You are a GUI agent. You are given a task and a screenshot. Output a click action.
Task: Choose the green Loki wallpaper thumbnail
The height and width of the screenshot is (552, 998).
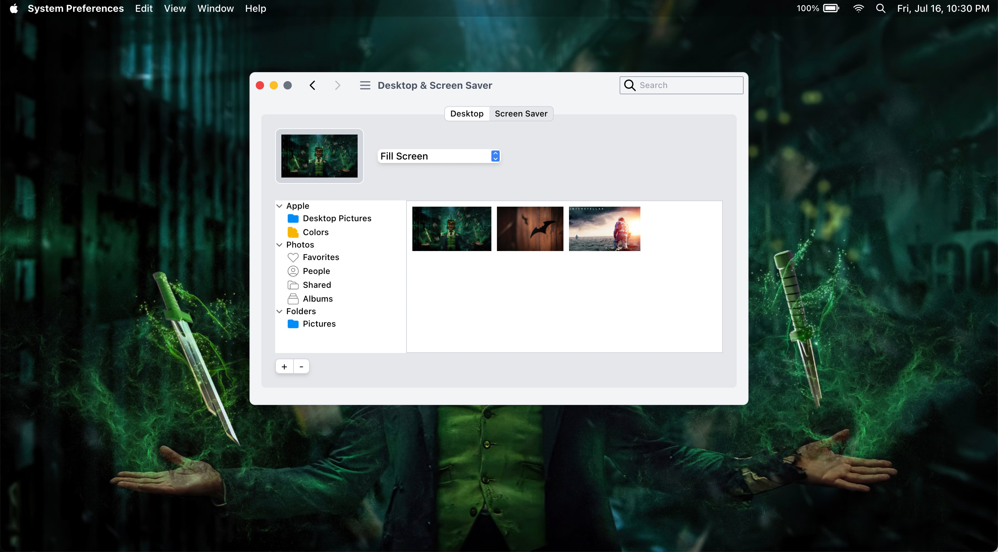coord(451,229)
